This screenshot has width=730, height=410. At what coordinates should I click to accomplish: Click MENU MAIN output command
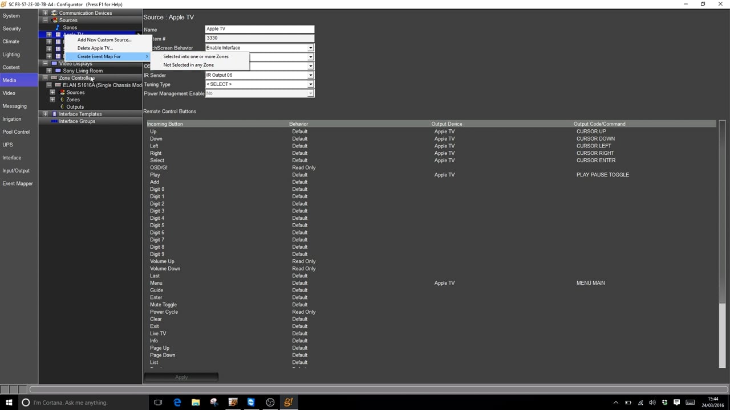pyautogui.click(x=590, y=283)
